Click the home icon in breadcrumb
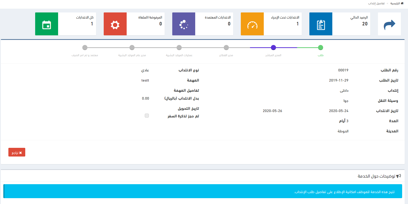 pyautogui.click(x=402, y=3)
